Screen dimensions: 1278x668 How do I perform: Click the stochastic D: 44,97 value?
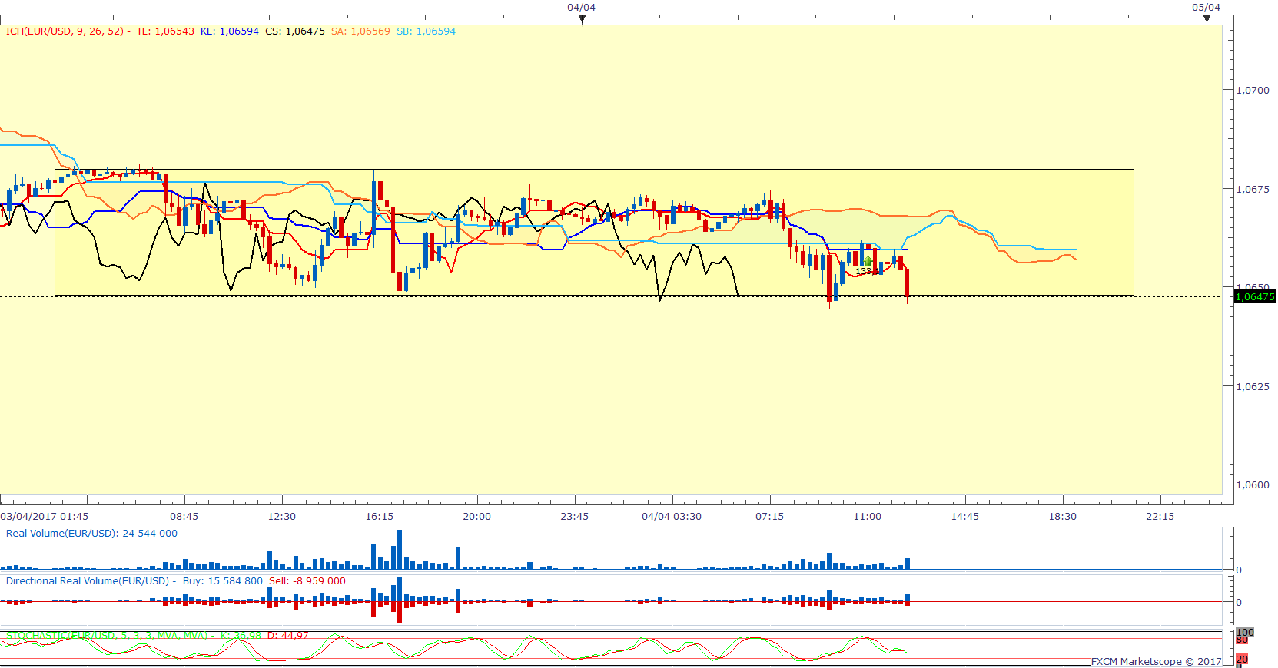coord(288,636)
